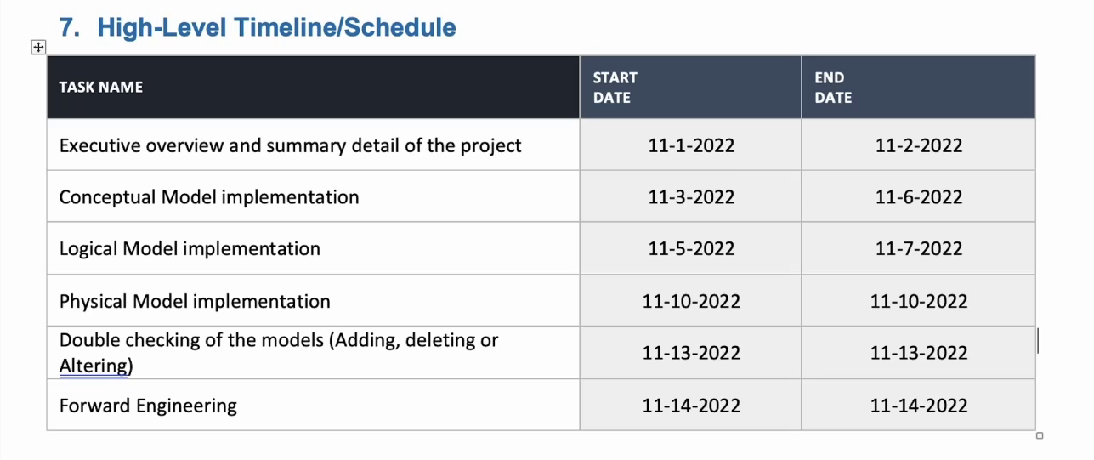This screenshot has width=1094, height=460.
Task: Click the Physical Model implementation cell
Action: point(314,300)
